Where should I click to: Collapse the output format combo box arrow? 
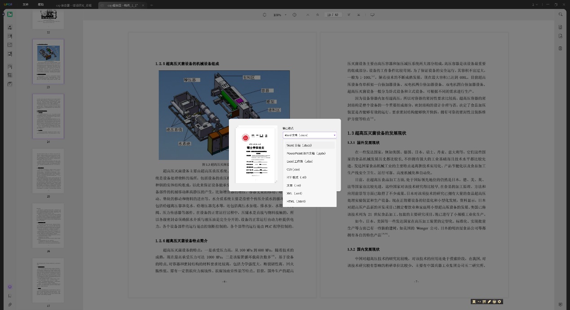(334, 135)
